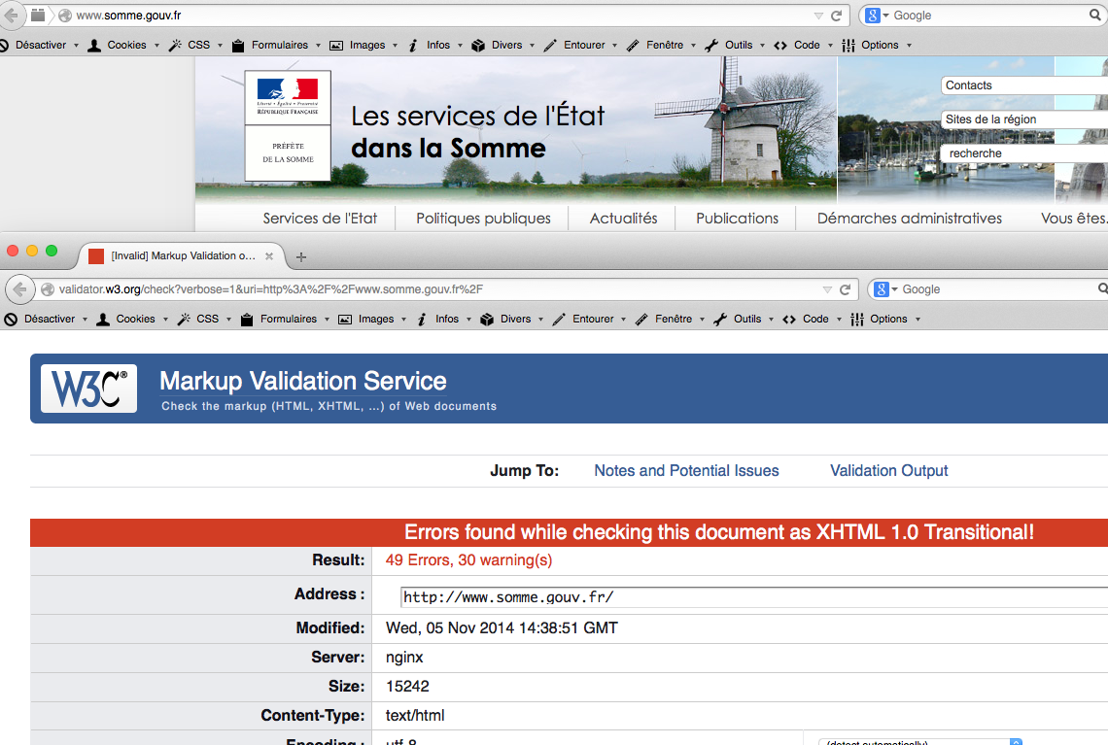Click Options sliders icon in somme.gouv.fr window
The image size is (1108, 745).
pyautogui.click(x=848, y=46)
